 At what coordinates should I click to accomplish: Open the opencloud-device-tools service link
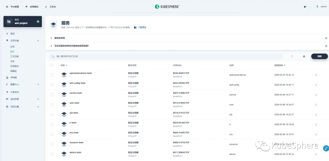click(x=81, y=73)
